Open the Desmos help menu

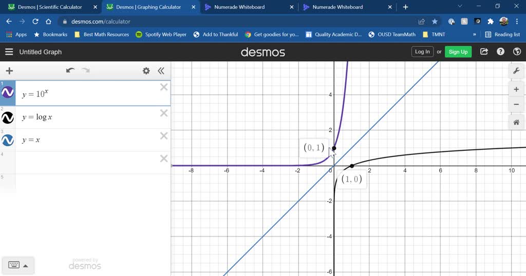pos(500,52)
